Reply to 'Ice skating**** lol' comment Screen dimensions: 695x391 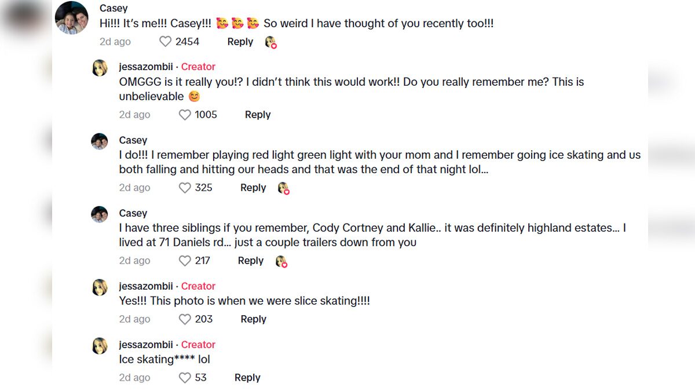tap(247, 378)
